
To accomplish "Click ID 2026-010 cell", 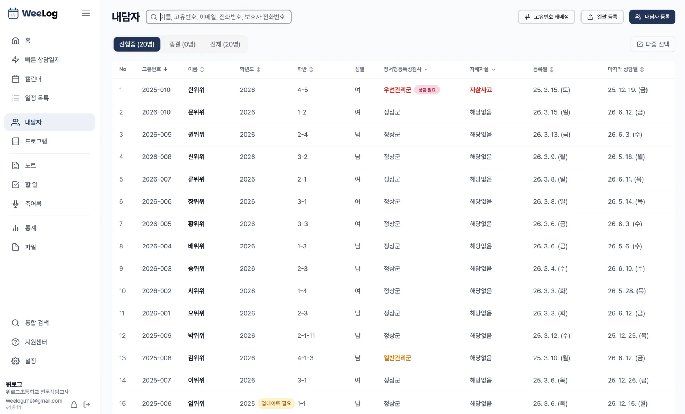I will pyautogui.click(x=156, y=112).
